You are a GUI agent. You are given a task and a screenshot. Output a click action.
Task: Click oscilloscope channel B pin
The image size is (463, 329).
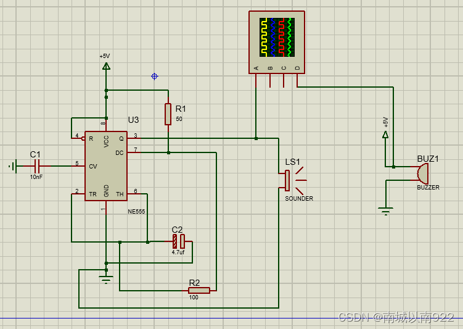point(270,81)
